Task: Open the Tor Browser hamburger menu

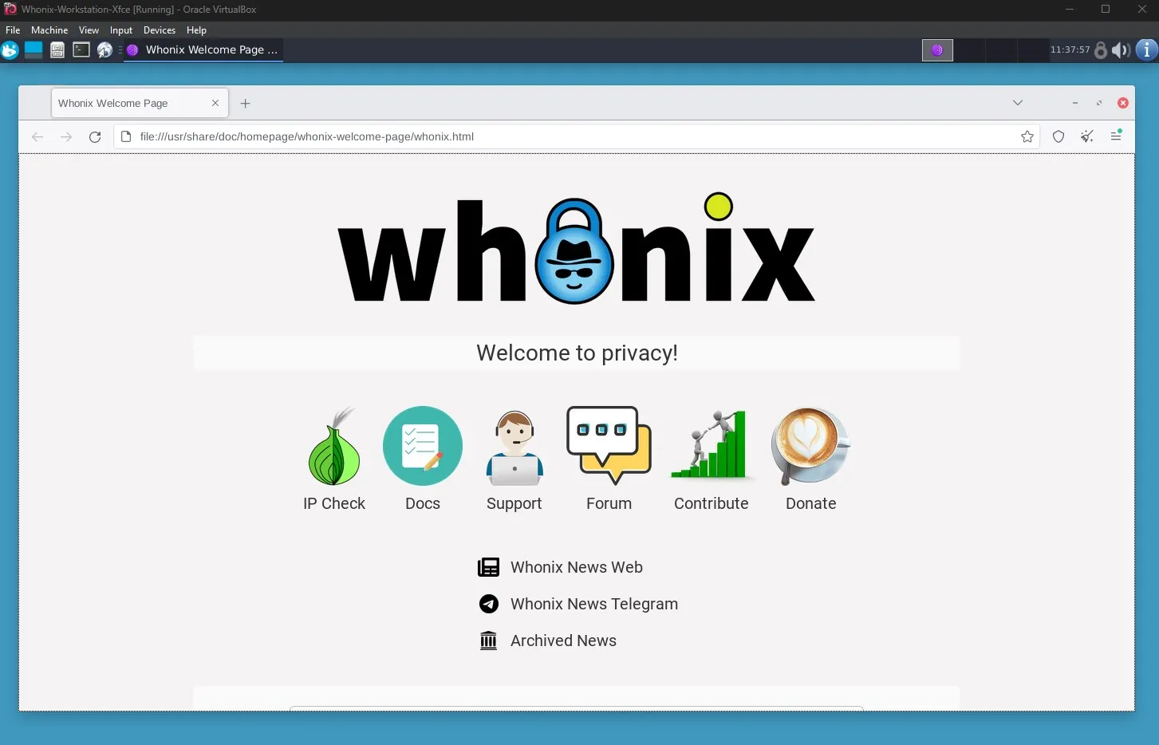Action: (x=1116, y=136)
